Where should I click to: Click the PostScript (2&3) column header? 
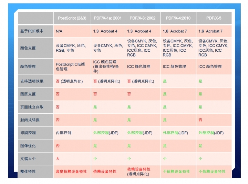(x=72, y=18)
